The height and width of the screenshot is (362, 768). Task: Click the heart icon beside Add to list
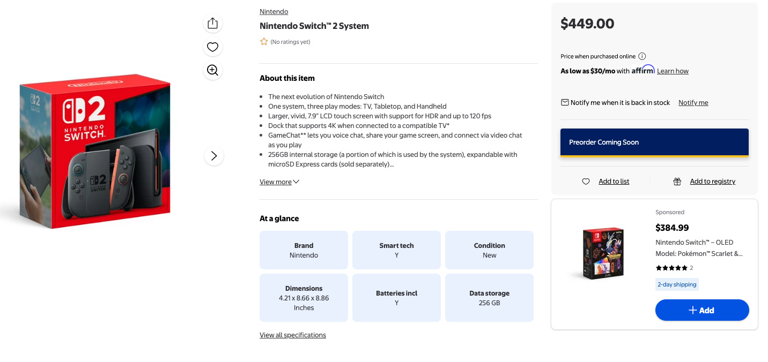[x=586, y=181]
